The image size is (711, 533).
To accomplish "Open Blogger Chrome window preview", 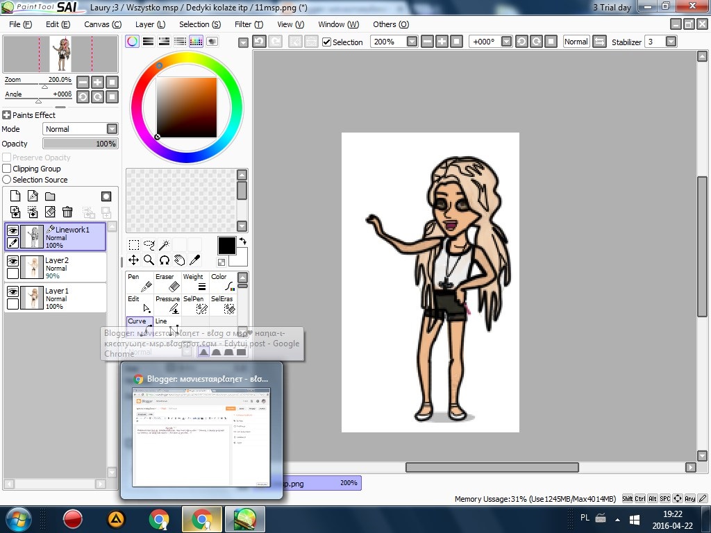I will point(201,431).
